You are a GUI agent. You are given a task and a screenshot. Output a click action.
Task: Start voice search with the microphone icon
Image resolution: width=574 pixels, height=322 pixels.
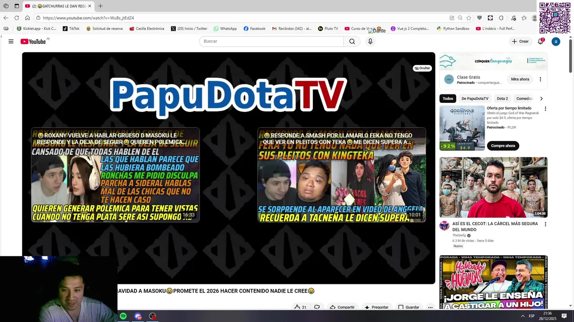pos(370,41)
